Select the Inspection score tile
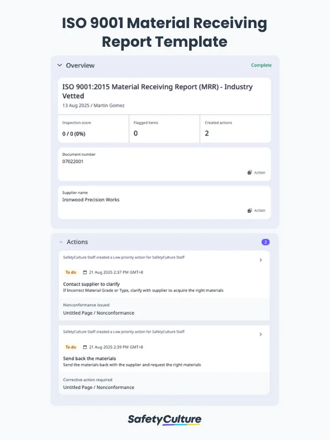This screenshot has width=330, height=440. coord(94,129)
